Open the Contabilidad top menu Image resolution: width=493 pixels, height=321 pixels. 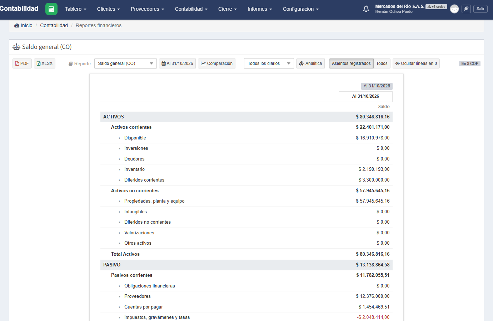191,9
